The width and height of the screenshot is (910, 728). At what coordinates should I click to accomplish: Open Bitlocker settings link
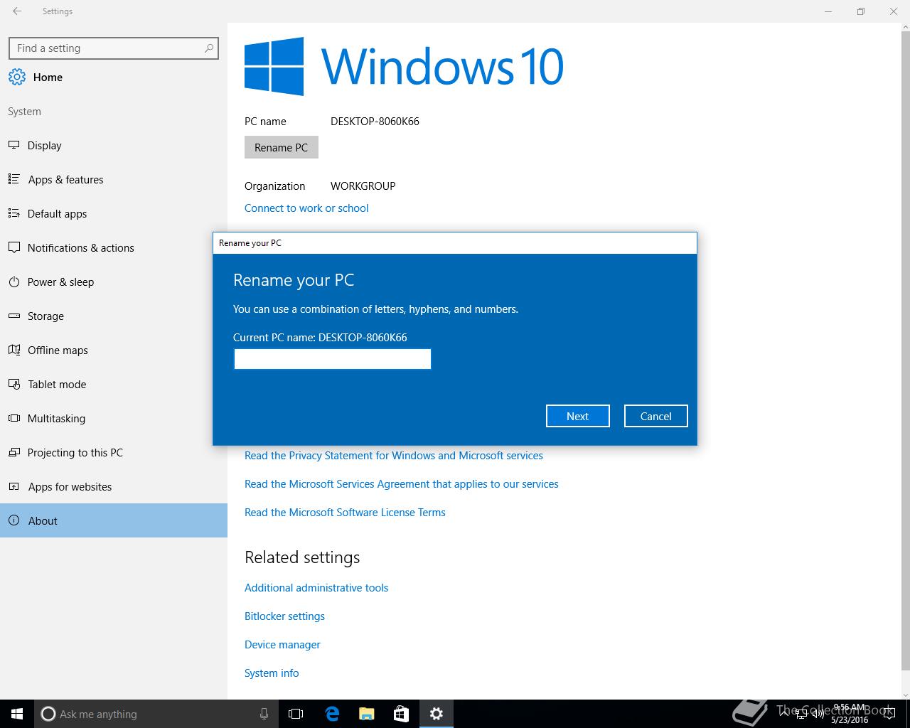284,616
